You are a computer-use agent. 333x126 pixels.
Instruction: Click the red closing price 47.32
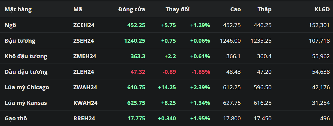[x=138, y=72]
